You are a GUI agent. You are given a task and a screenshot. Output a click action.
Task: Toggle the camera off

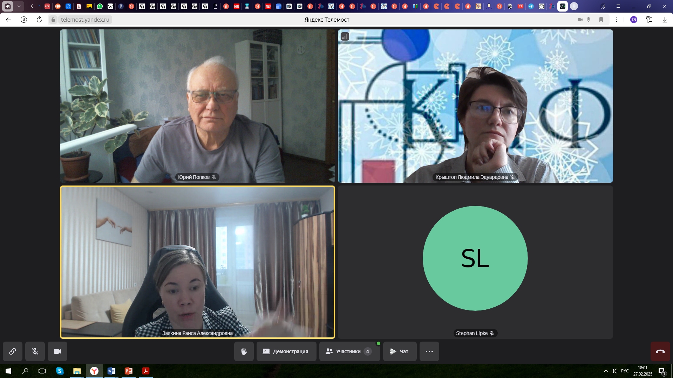(x=57, y=351)
